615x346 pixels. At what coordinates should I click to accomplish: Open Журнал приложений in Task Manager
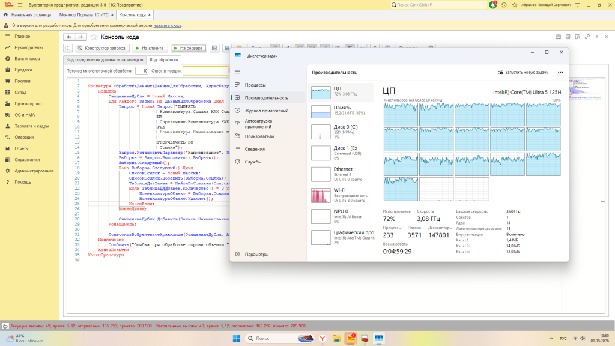click(x=268, y=111)
